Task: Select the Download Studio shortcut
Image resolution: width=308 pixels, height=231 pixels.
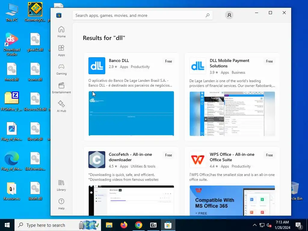Action: click(12, 44)
